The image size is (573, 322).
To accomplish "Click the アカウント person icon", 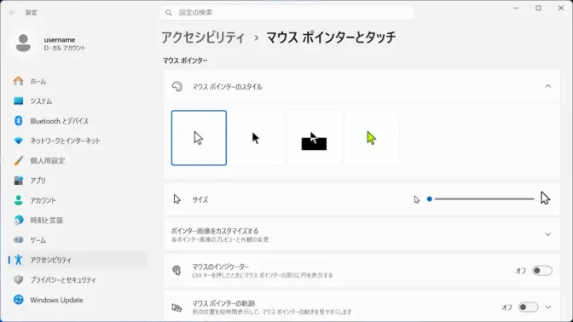I will tap(18, 200).
